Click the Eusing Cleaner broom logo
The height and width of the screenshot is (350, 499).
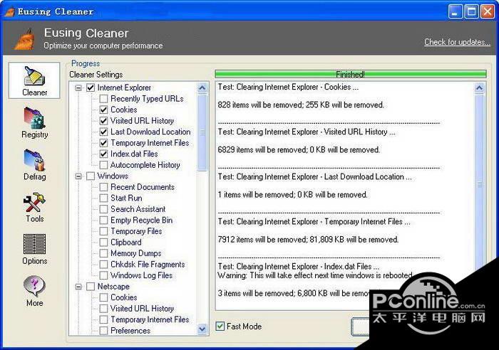coord(25,39)
